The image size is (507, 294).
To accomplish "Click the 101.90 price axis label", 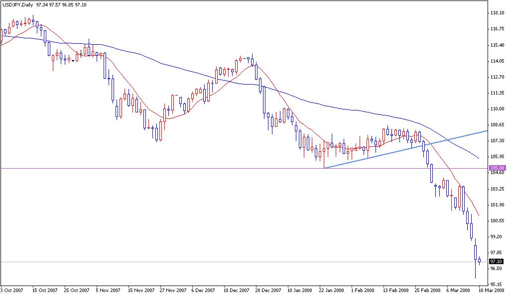I will (498, 204).
